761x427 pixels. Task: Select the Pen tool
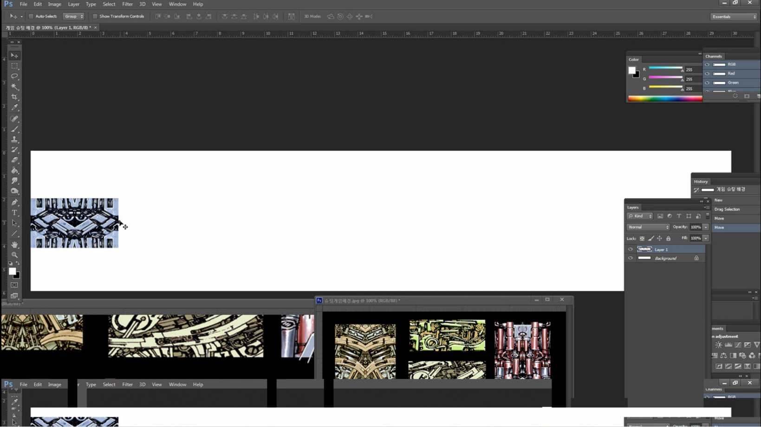(14, 202)
